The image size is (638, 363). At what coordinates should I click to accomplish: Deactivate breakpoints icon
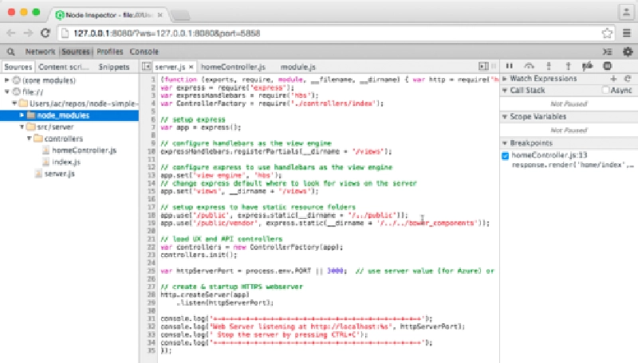tap(587, 66)
